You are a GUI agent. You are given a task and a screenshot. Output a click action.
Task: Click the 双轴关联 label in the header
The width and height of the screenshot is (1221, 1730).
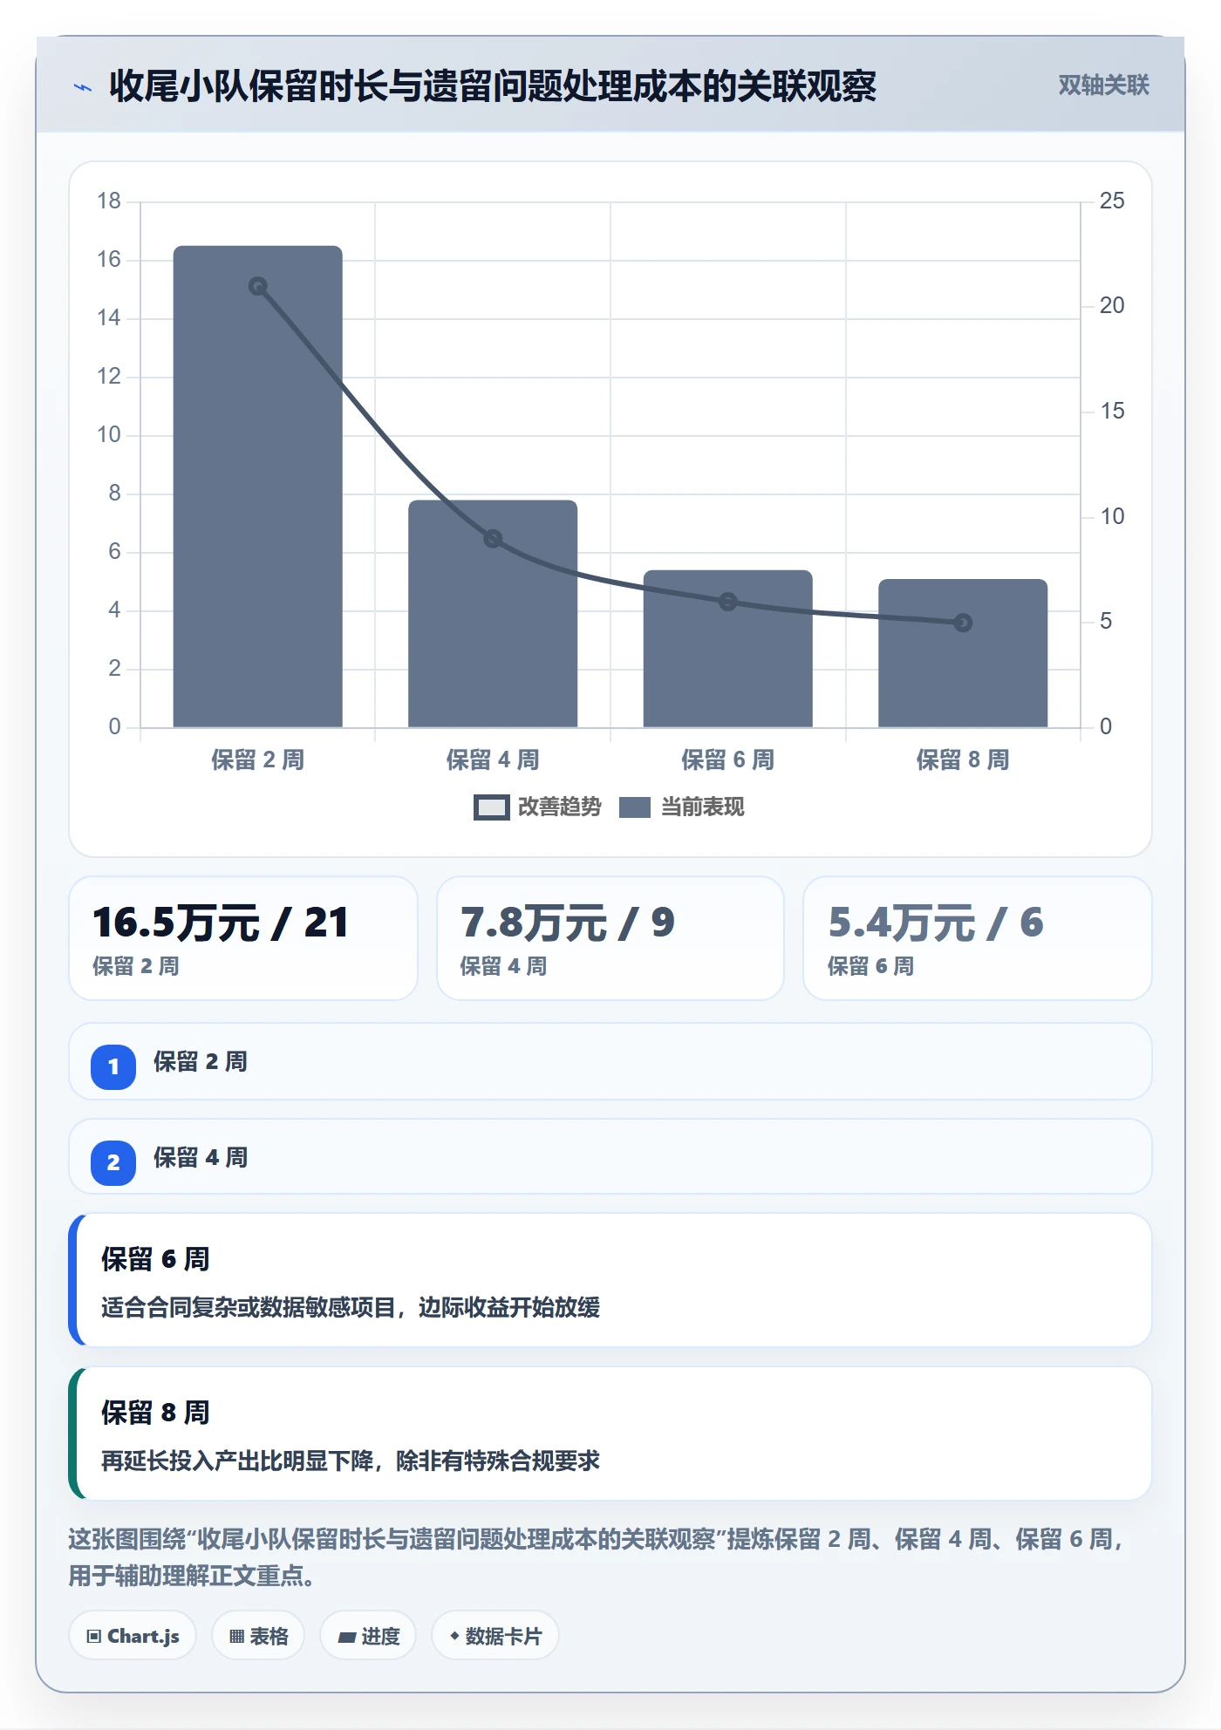pos(1103,85)
